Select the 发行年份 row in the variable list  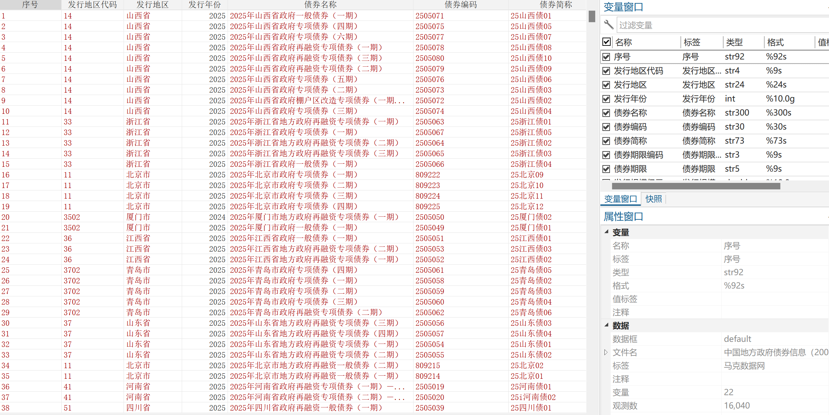pyautogui.click(x=630, y=99)
